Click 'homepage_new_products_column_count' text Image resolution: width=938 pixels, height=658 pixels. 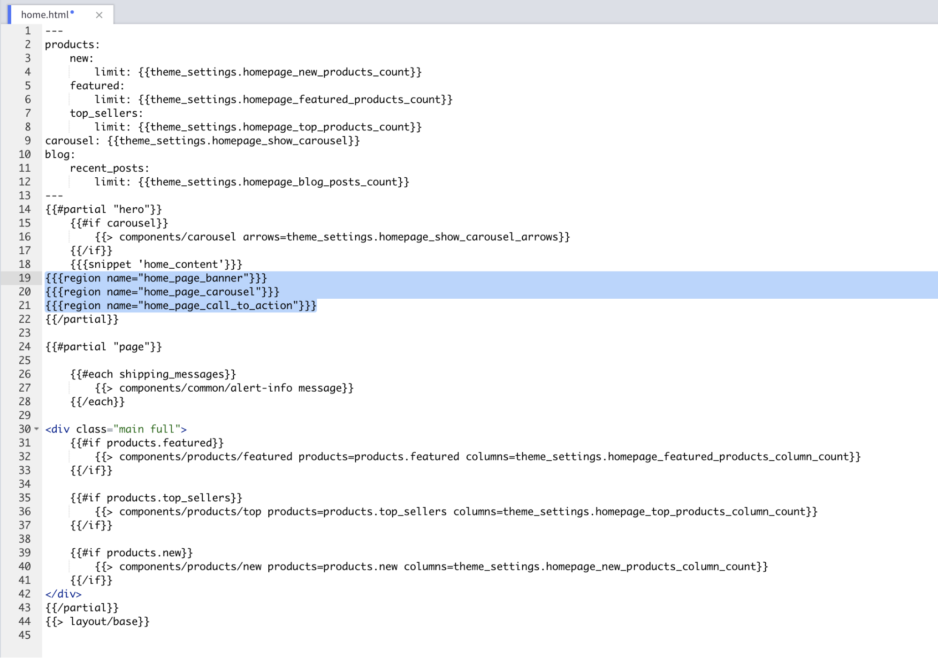pos(651,567)
